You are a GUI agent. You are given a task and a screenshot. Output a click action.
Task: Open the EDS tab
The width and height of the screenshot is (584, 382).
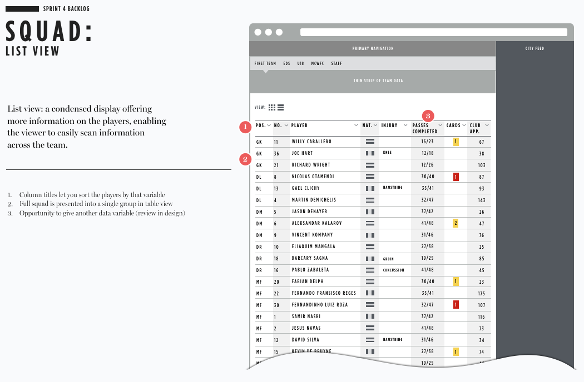[286, 64]
